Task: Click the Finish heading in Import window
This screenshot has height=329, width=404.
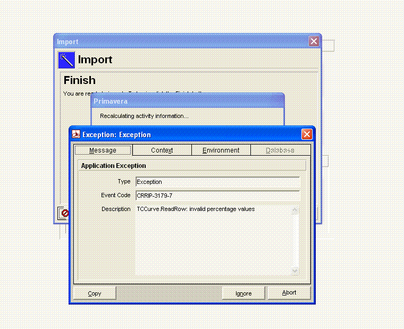Action: 80,80
